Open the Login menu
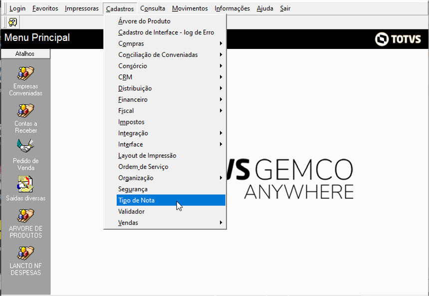 [17, 8]
